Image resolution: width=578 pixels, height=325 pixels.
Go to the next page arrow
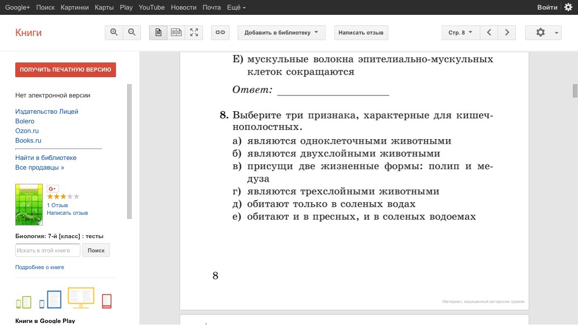507,32
